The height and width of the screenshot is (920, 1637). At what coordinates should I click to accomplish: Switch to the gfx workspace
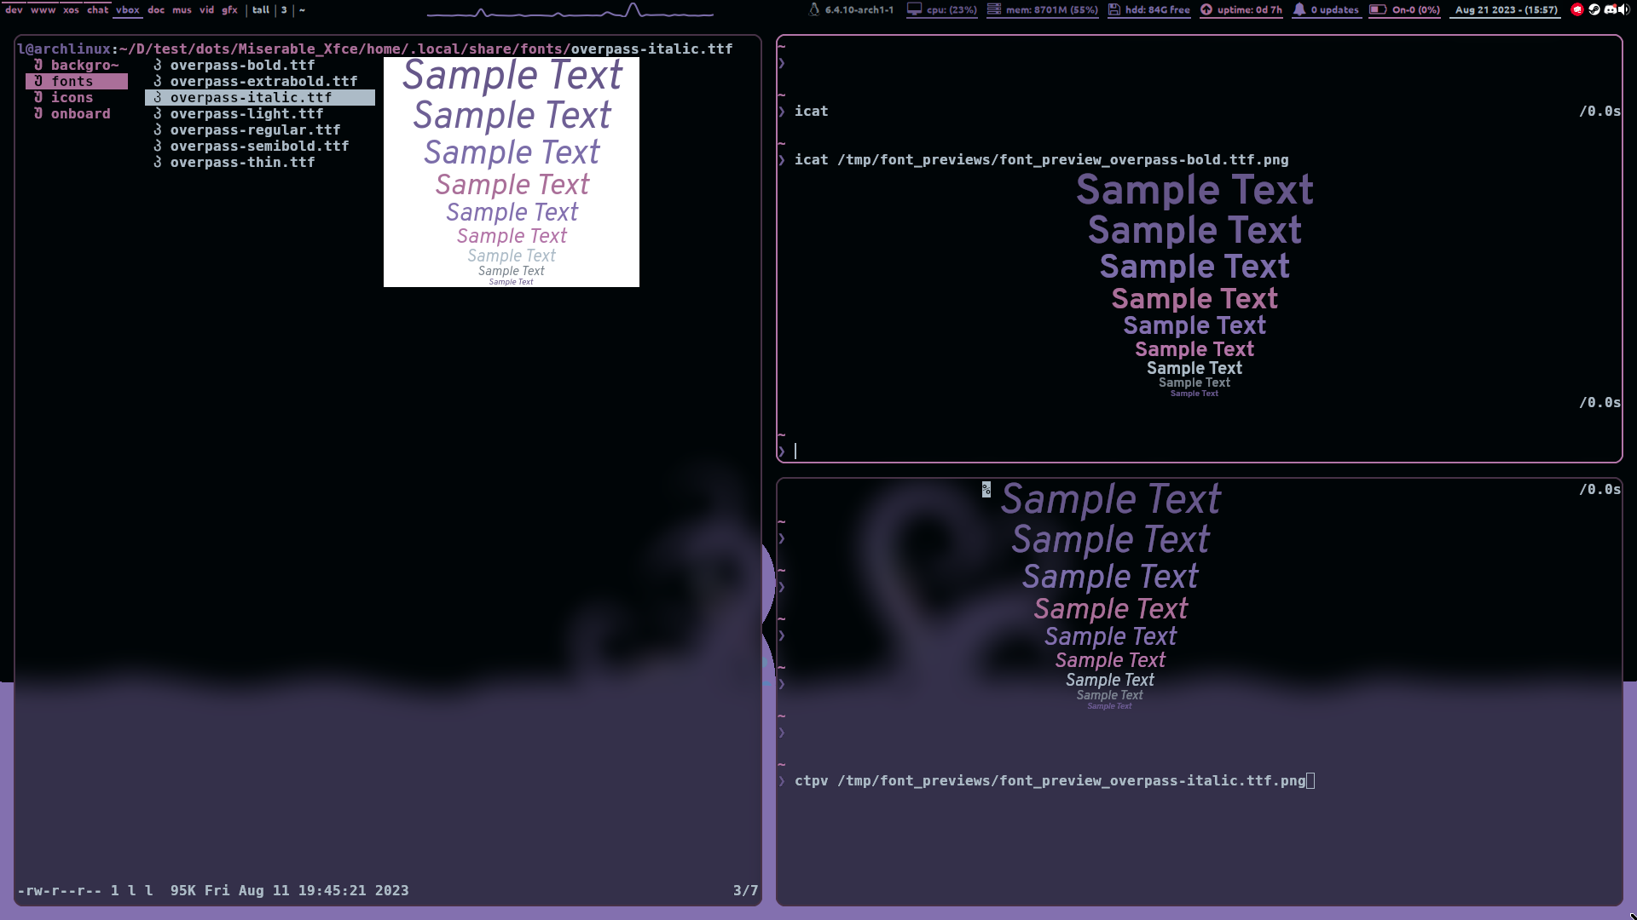(x=228, y=10)
